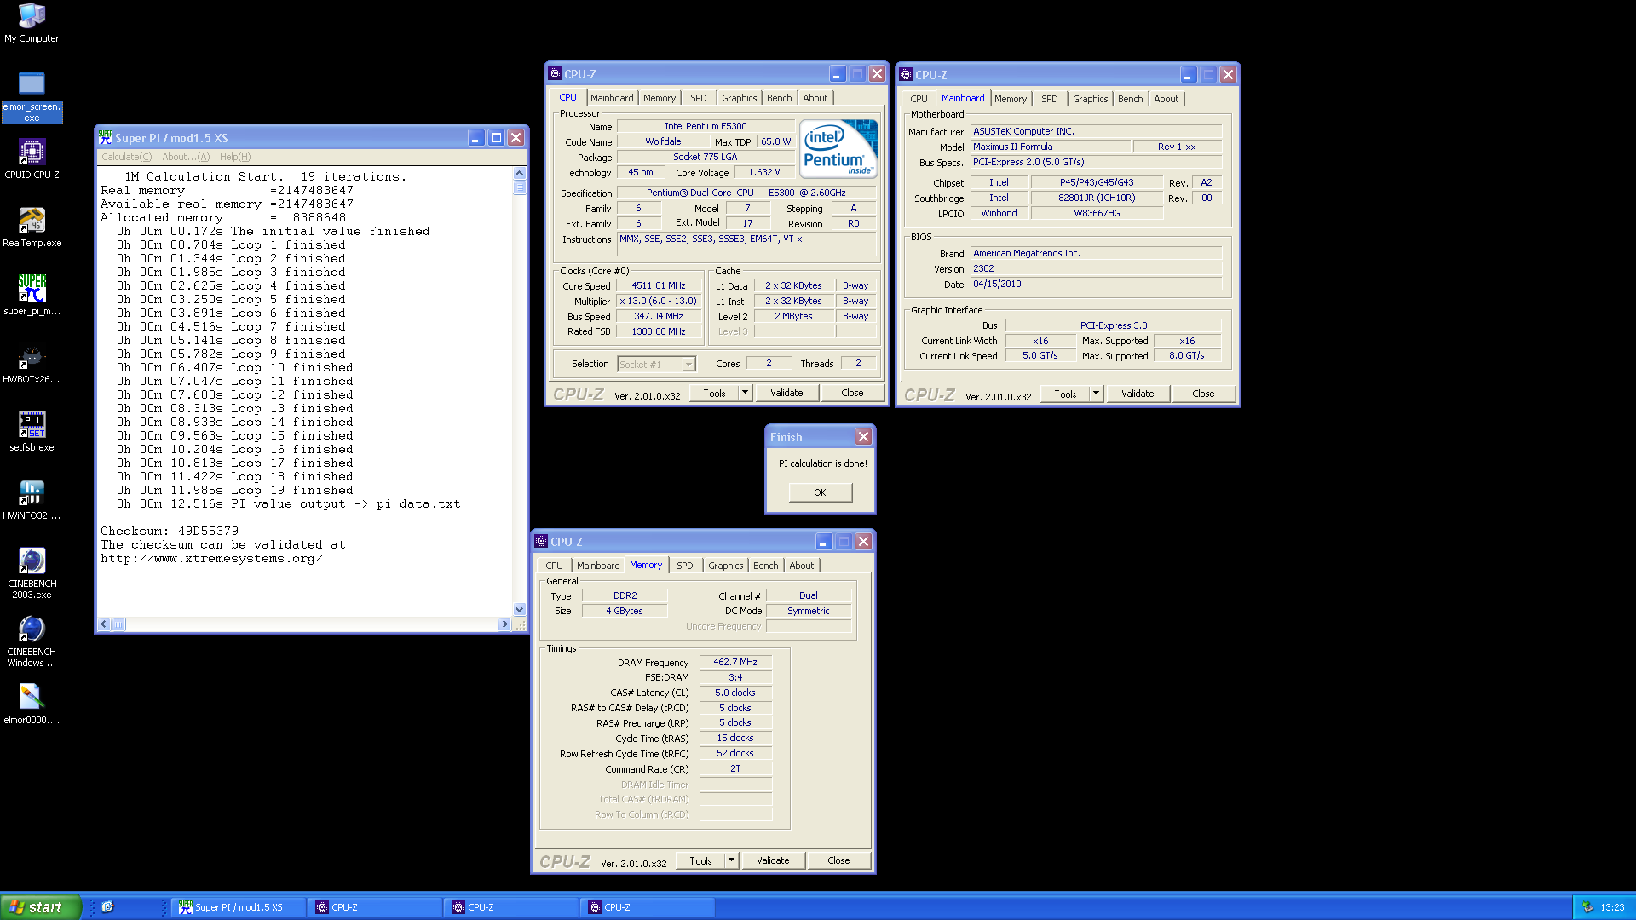Switch to Super PI taskbar button
Image resolution: width=1636 pixels, height=920 pixels.
click(x=239, y=907)
